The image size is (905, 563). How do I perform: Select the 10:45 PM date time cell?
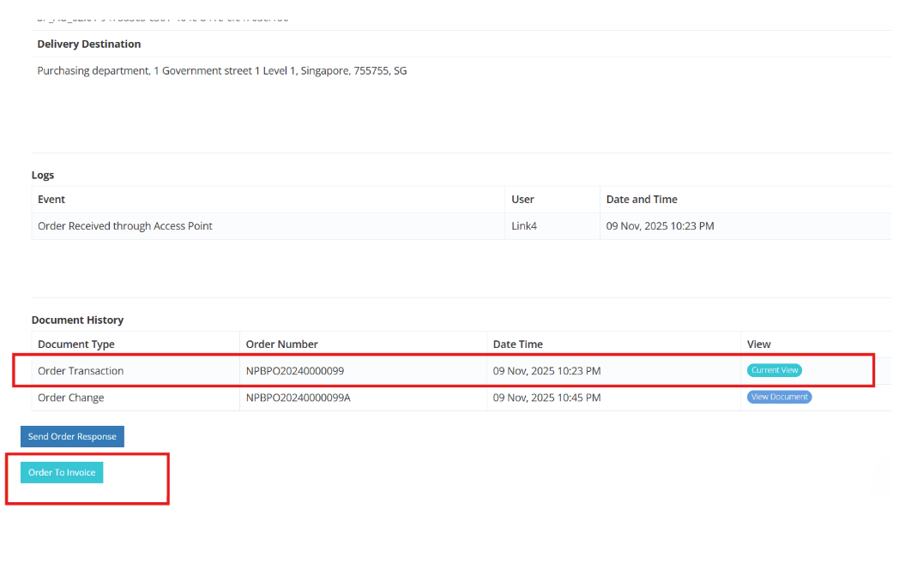tap(546, 398)
